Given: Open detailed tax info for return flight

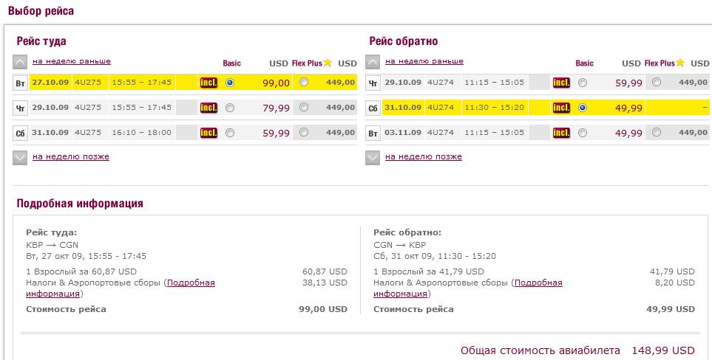Looking at the screenshot, I should click(x=538, y=283).
